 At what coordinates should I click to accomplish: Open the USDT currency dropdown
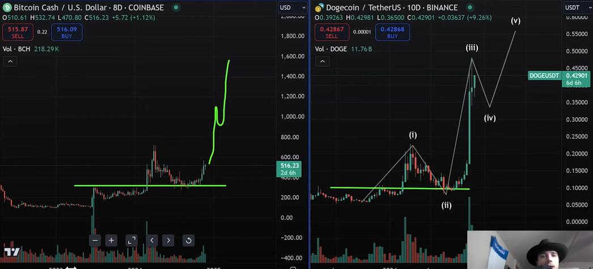[578, 7]
